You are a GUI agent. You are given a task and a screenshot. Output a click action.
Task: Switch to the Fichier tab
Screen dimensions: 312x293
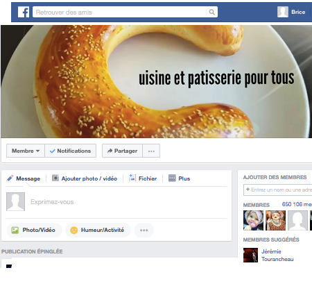[x=143, y=178]
